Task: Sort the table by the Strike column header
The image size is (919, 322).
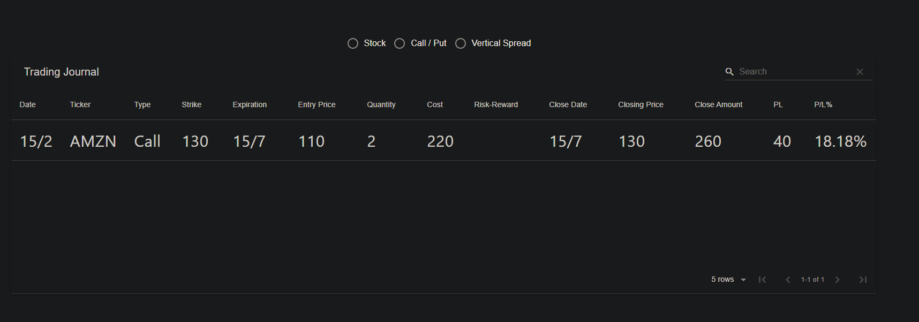Action: (191, 104)
